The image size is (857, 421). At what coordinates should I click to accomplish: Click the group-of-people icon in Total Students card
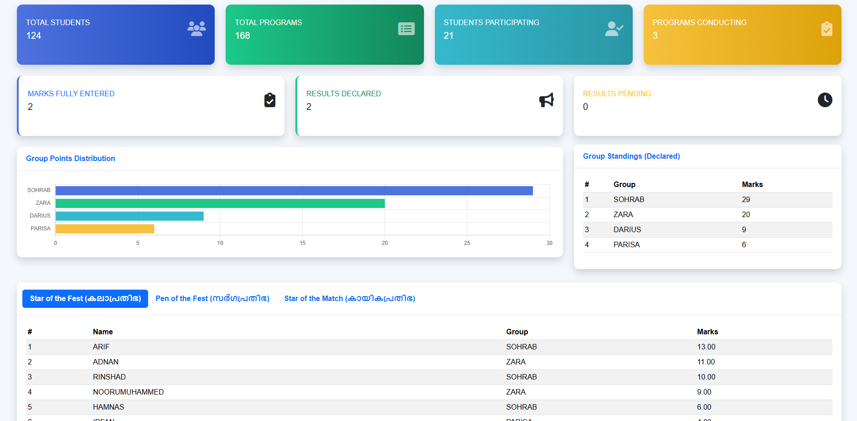(196, 29)
